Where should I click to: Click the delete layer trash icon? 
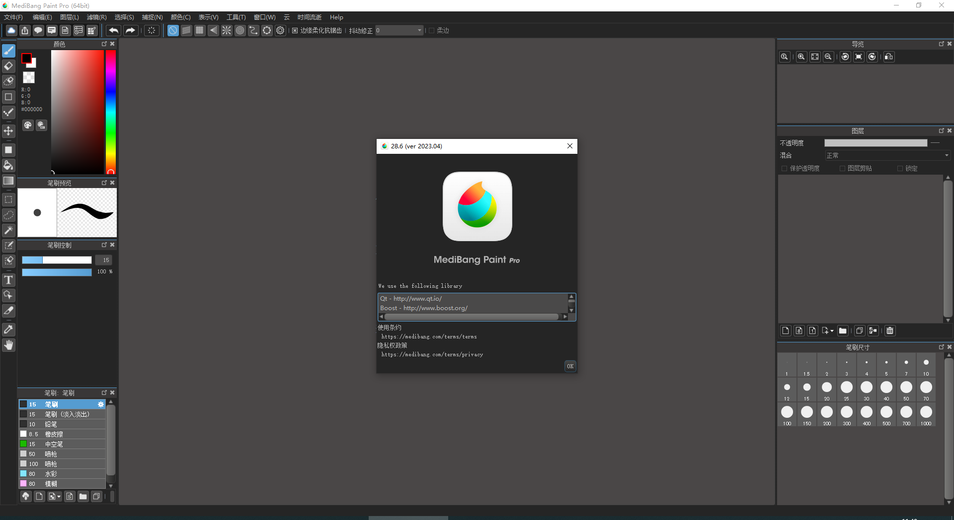click(x=890, y=331)
